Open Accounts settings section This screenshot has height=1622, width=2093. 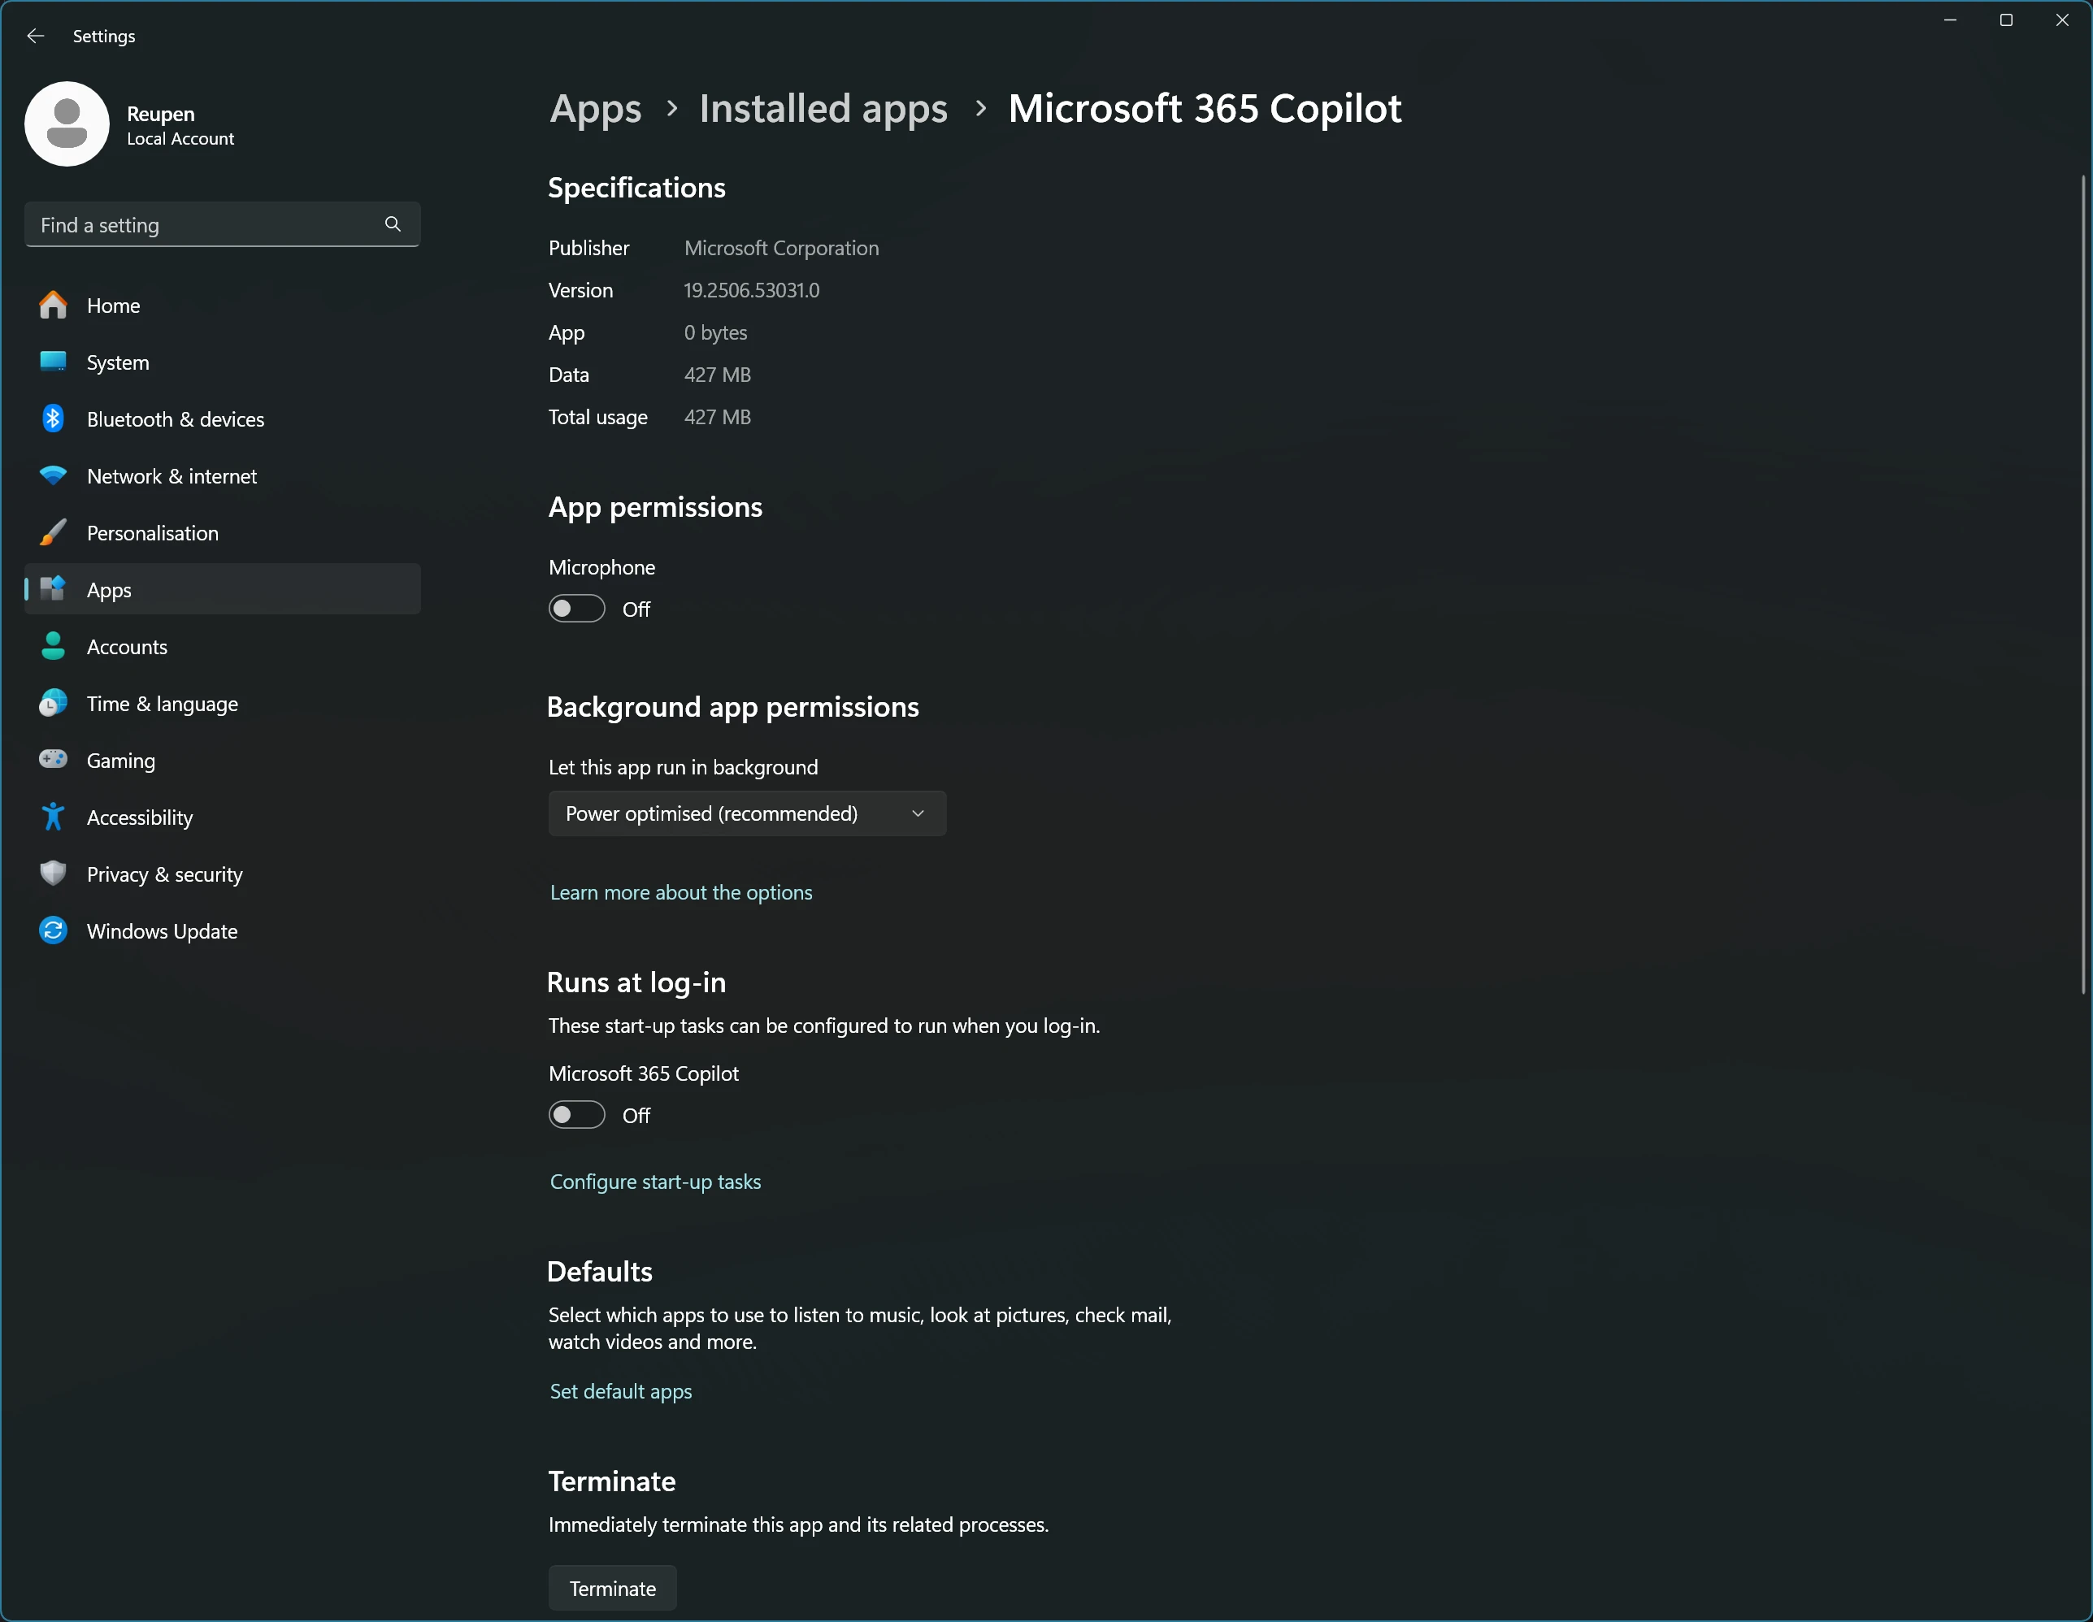[x=128, y=647]
